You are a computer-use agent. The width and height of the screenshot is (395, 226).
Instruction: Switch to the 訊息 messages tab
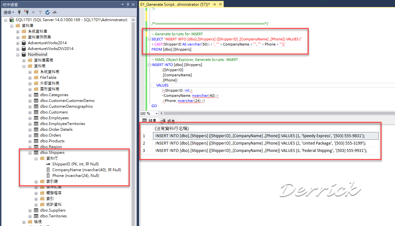click(x=168, y=121)
